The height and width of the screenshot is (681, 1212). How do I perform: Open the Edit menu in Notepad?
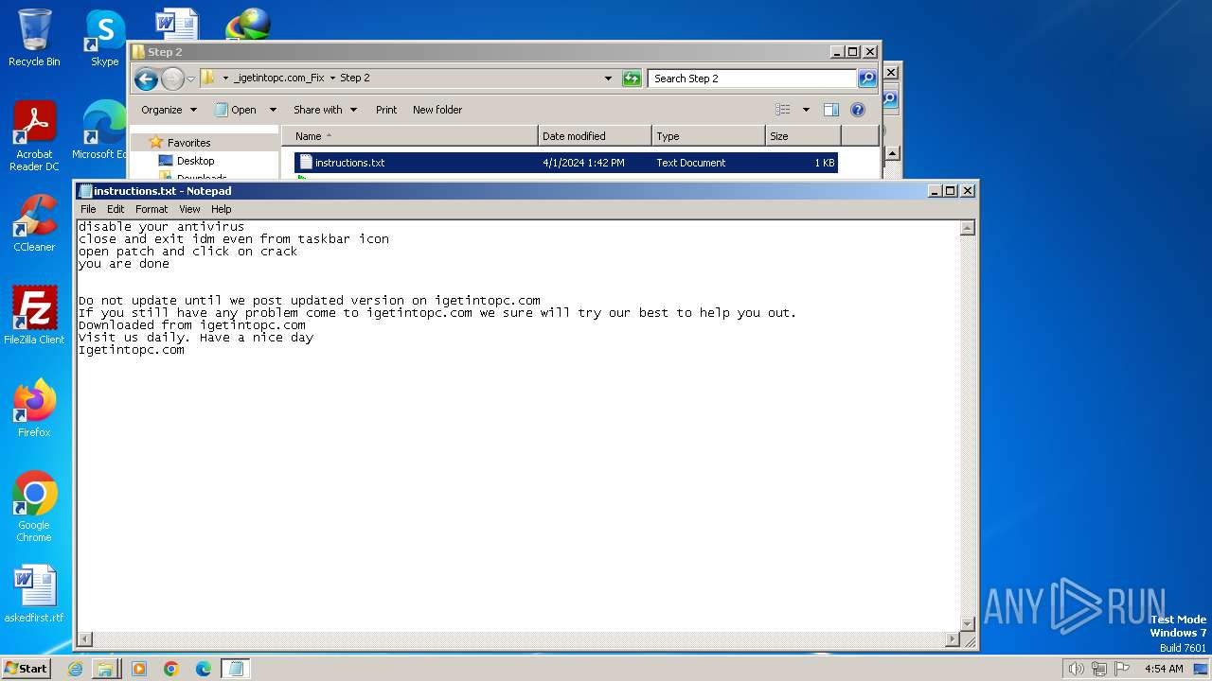pos(116,209)
